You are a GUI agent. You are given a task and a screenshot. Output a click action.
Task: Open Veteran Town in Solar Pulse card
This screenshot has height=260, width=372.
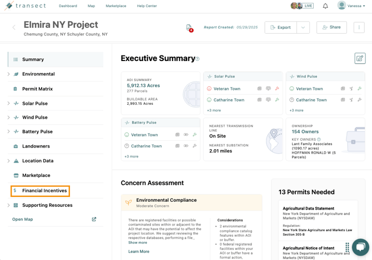point(227,89)
